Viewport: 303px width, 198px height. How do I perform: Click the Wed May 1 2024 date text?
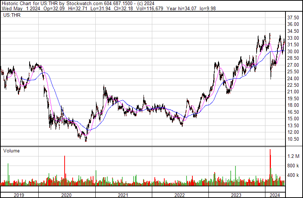[x=21, y=8]
